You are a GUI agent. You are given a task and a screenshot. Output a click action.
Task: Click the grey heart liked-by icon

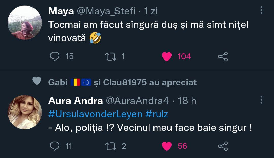pyautogui.click(x=37, y=81)
